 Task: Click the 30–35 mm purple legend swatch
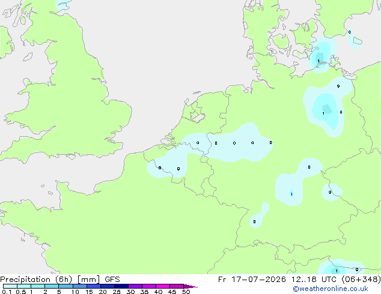[x=135, y=286]
